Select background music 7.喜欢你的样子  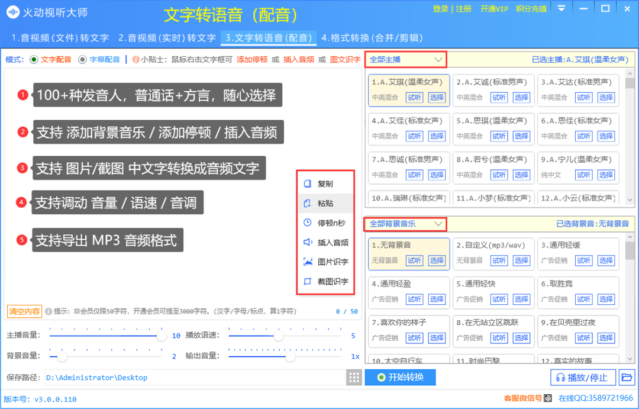pyautogui.click(x=437, y=338)
